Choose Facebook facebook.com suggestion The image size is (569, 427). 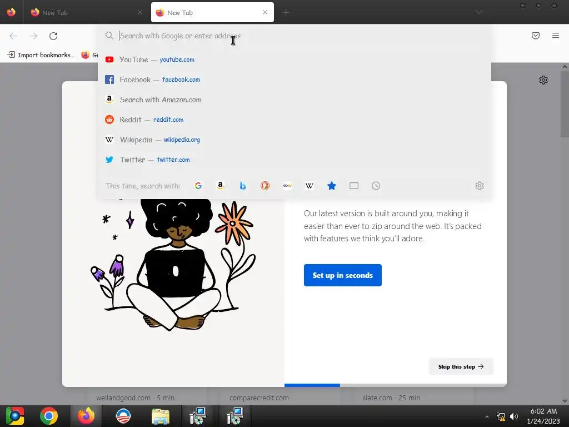[x=295, y=80]
